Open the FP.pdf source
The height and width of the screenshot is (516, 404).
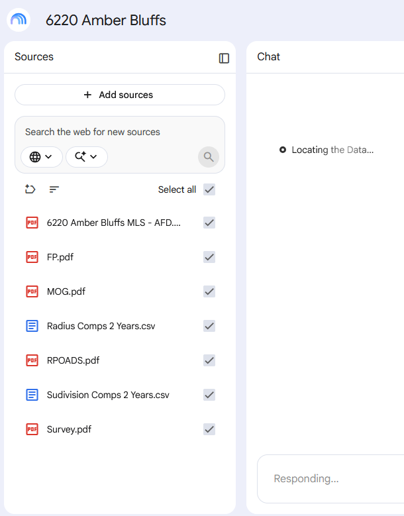60,257
